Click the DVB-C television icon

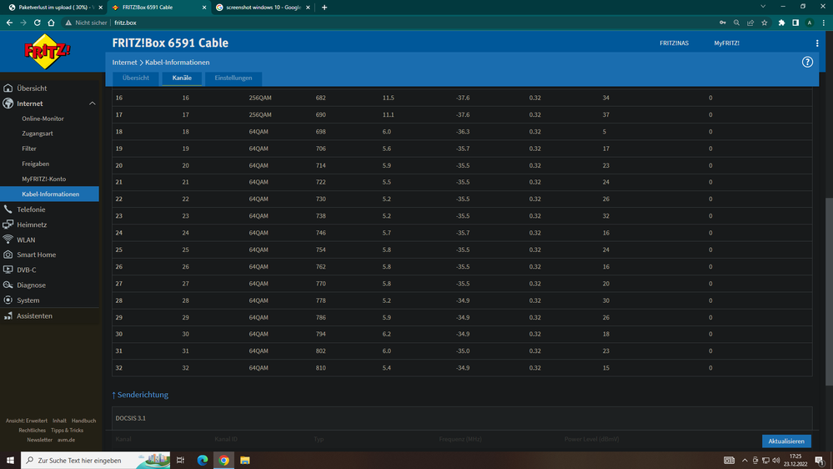tap(8, 270)
